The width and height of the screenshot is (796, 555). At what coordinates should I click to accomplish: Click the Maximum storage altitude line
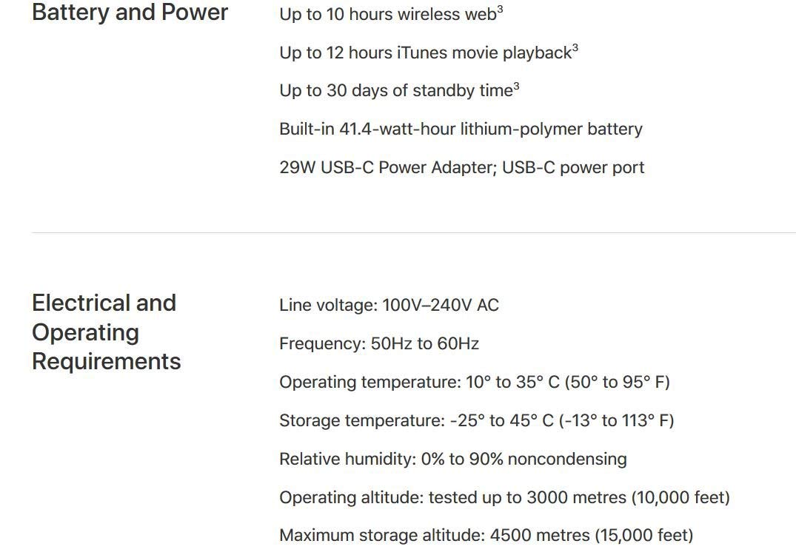click(486, 536)
